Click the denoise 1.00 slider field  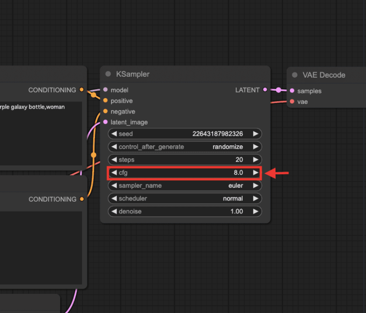(185, 211)
